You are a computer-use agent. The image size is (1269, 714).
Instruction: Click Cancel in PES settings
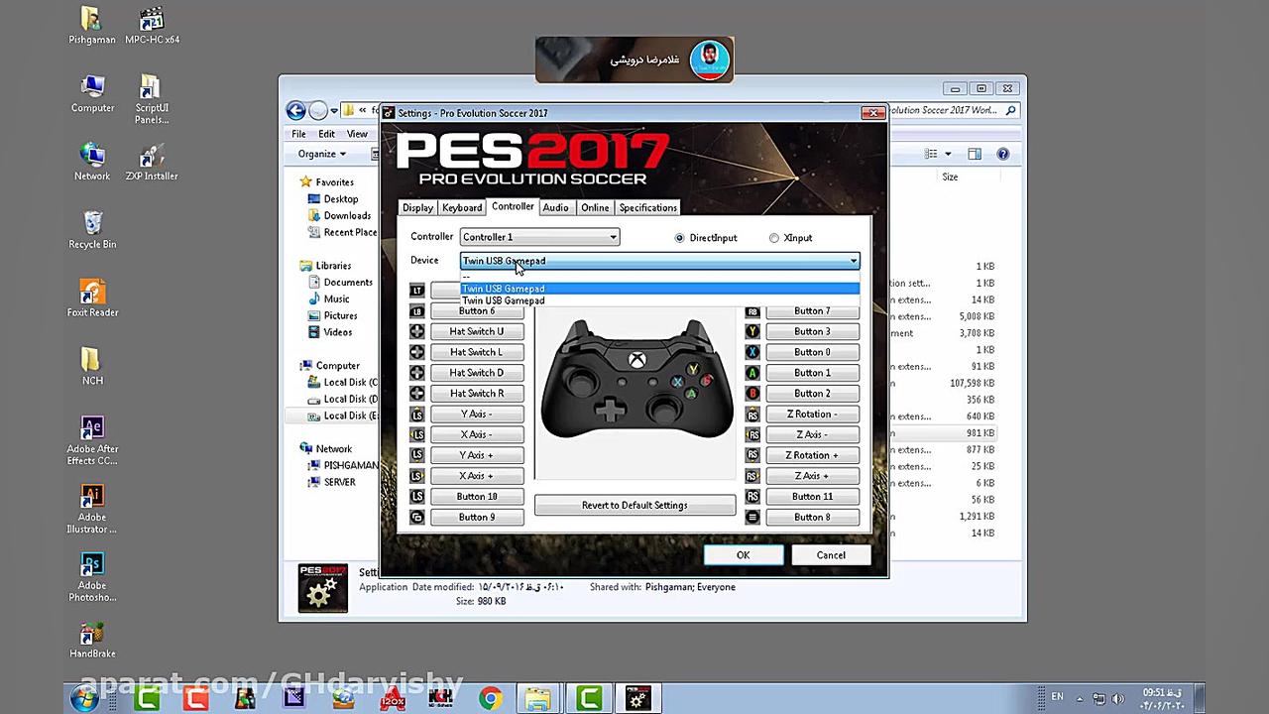[x=831, y=555]
